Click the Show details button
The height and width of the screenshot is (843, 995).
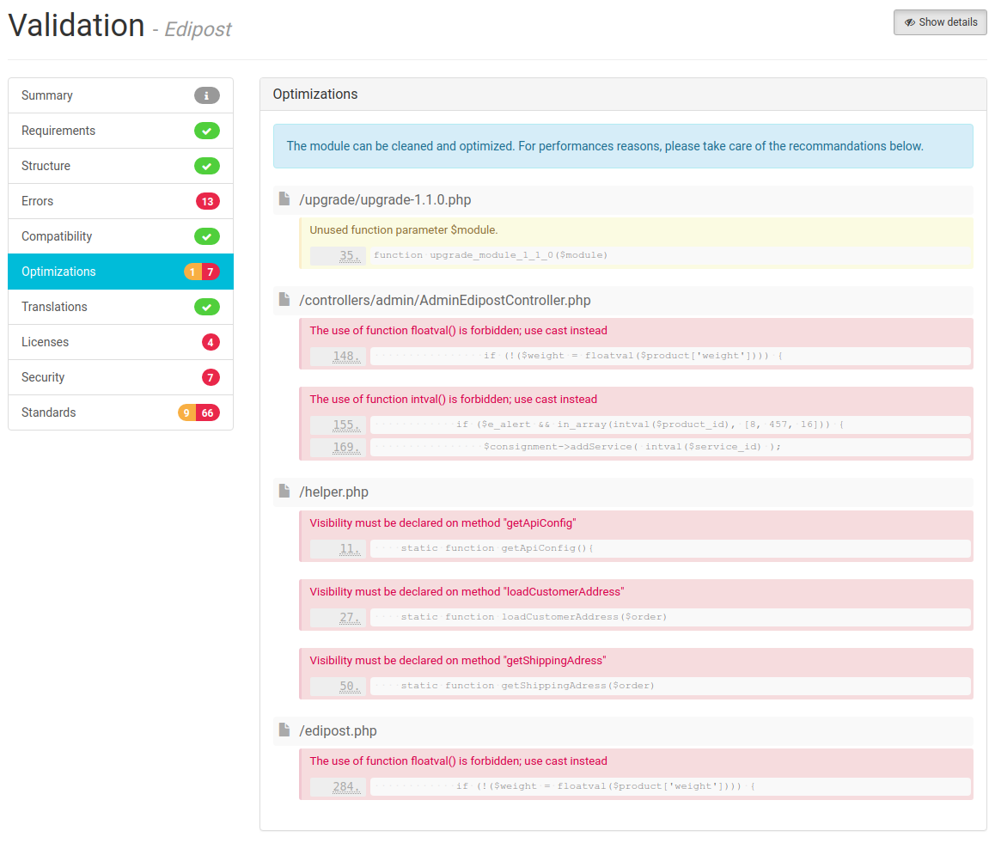tap(940, 22)
